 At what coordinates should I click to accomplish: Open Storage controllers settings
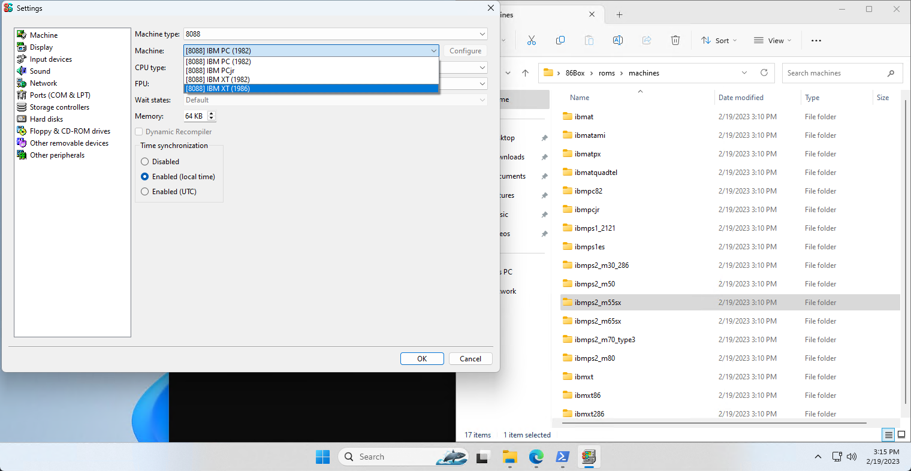click(58, 107)
